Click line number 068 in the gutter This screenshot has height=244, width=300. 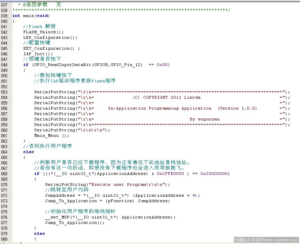click(x=4, y=174)
